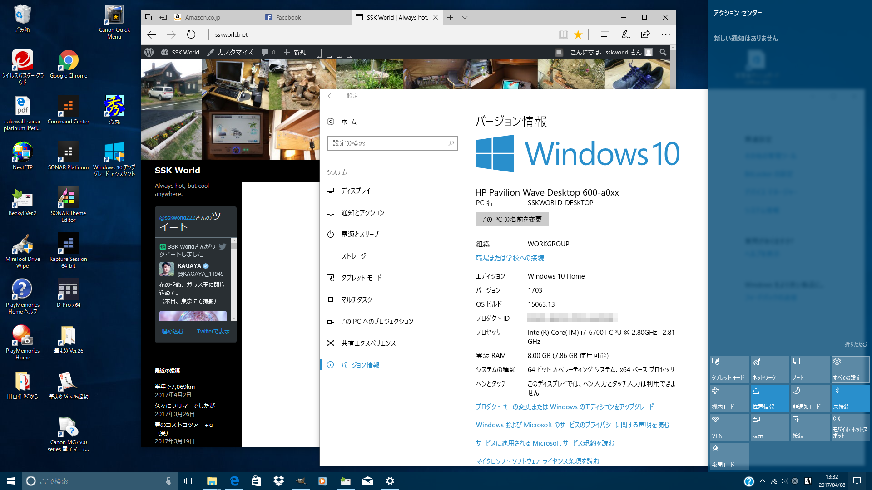Open the Windows 10 upgrade assistant icon
The height and width of the screenshot is (490, 872).
114,159
